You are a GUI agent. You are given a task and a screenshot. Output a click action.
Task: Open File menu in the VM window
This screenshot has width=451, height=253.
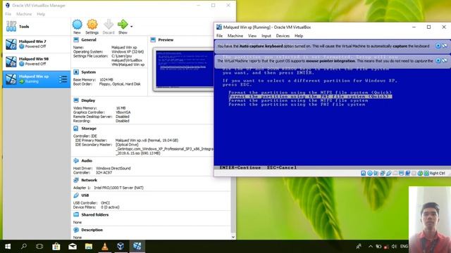click(219, 36)
